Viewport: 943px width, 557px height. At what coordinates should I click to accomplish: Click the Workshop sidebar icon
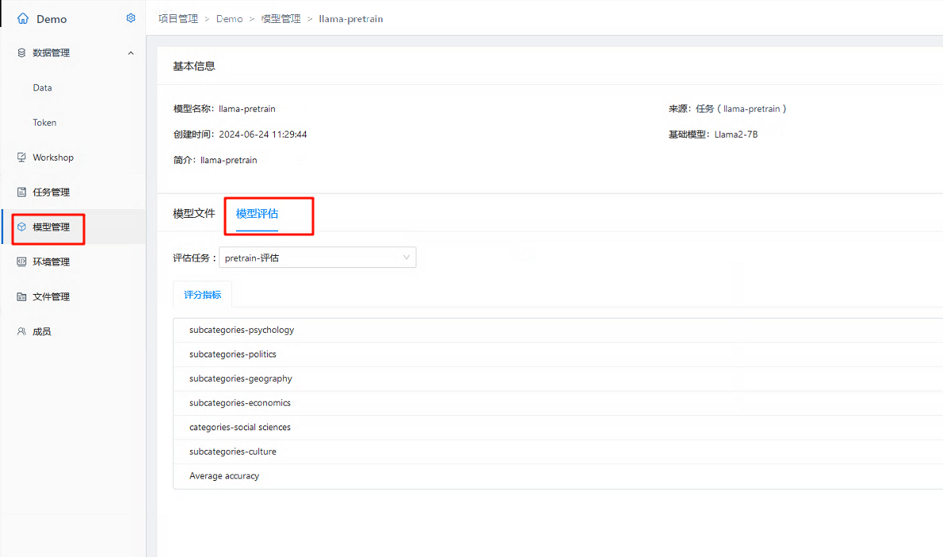[22, 158]
